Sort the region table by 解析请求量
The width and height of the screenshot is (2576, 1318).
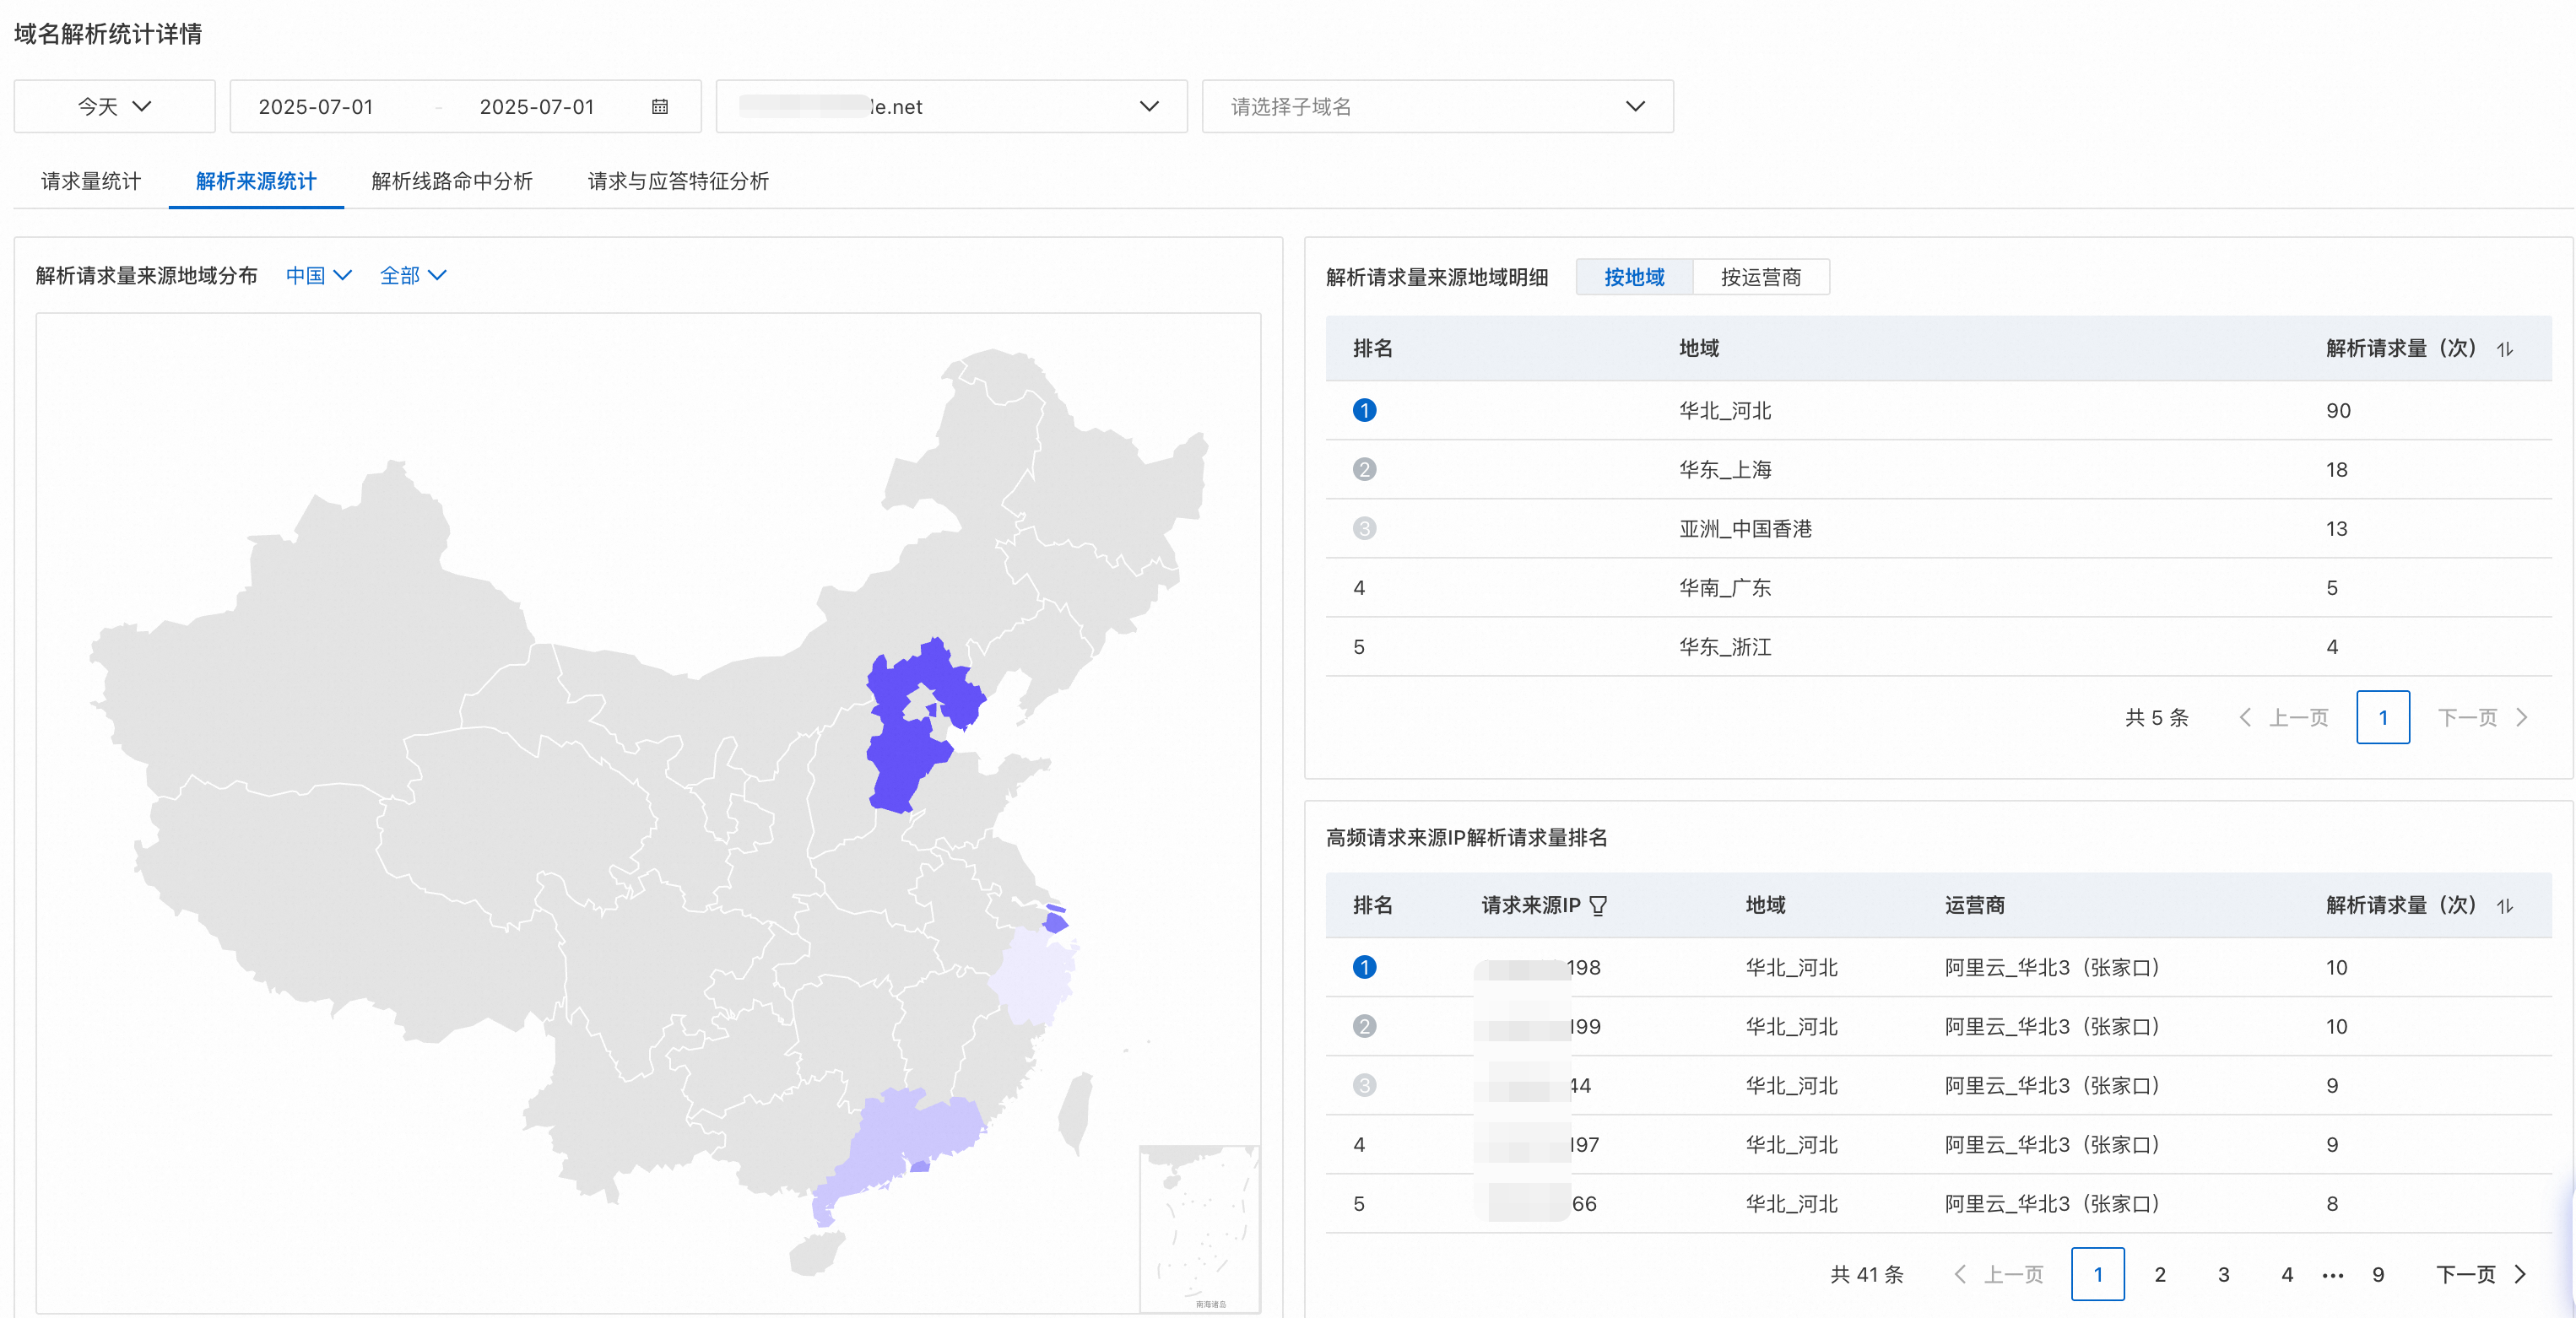tap(2504, 349)
